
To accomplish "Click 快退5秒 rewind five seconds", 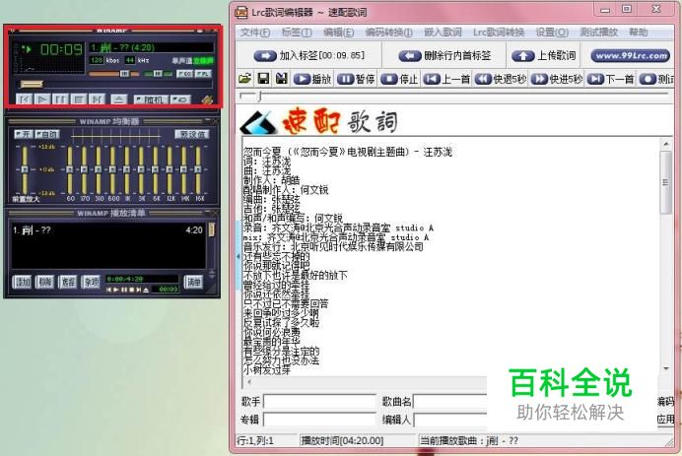I will [501, 79].
